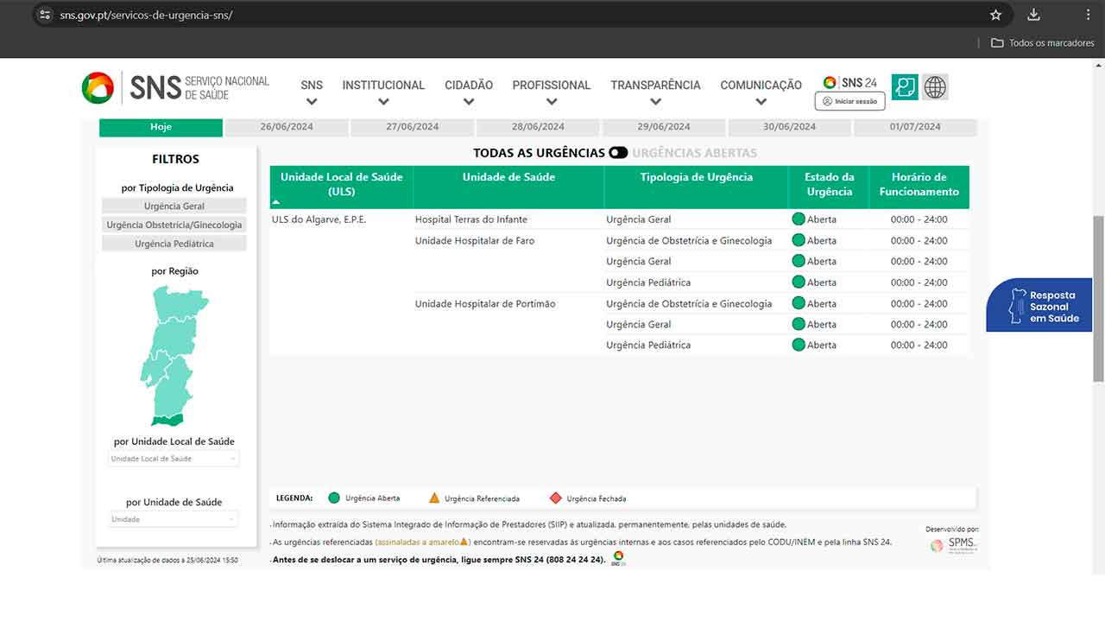
Task: Toggle Todas as Urgências / Urgências Abertas switch
Action: 618,153
